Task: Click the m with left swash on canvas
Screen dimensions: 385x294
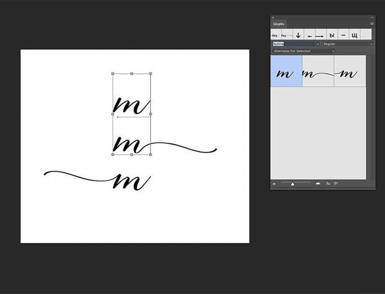Action: 97,180
